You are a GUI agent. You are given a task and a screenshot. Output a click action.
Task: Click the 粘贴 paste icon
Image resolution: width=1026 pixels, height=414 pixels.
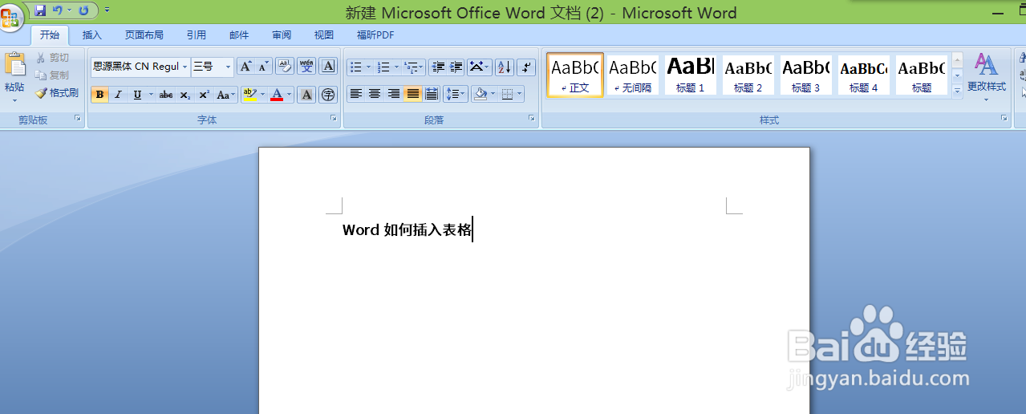coord(14,66)
